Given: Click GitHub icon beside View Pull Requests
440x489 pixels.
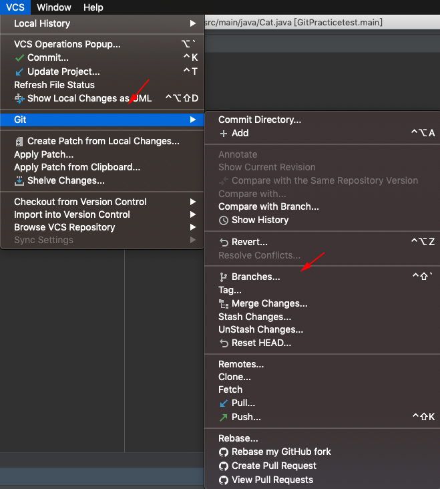Looking at the screenshot, I should pyautogui.click(x=224, y=480).
